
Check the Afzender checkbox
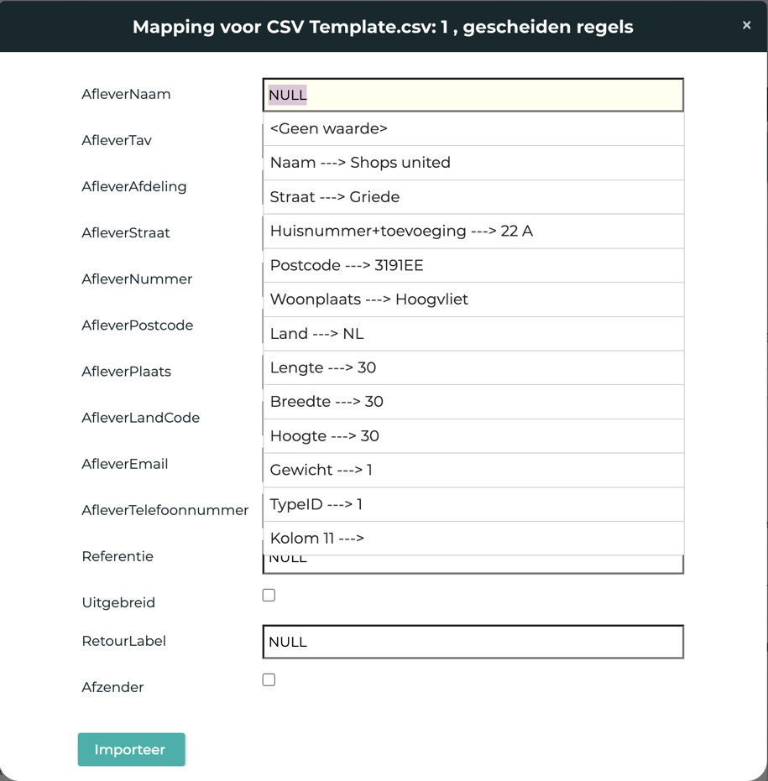pos(269,679)
